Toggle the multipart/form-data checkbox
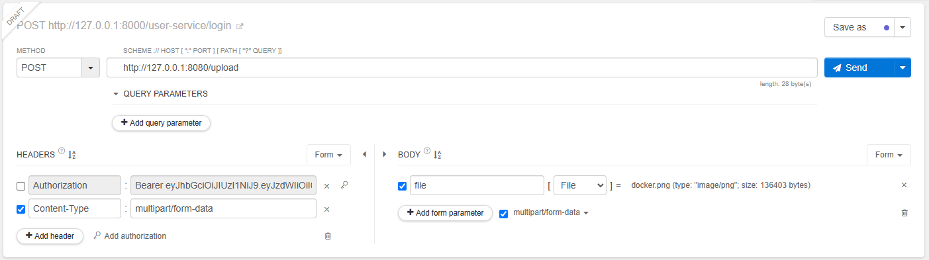Screen dimensions: 929x260 [504, 213]
